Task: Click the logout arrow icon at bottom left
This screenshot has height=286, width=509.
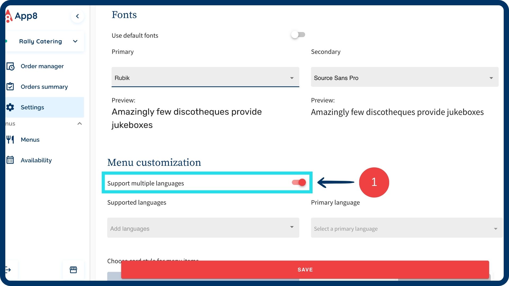Action: pos(8,270)
